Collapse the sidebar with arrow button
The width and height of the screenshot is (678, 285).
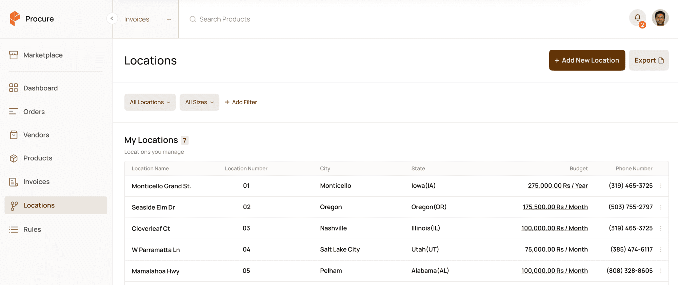[112, 18]
